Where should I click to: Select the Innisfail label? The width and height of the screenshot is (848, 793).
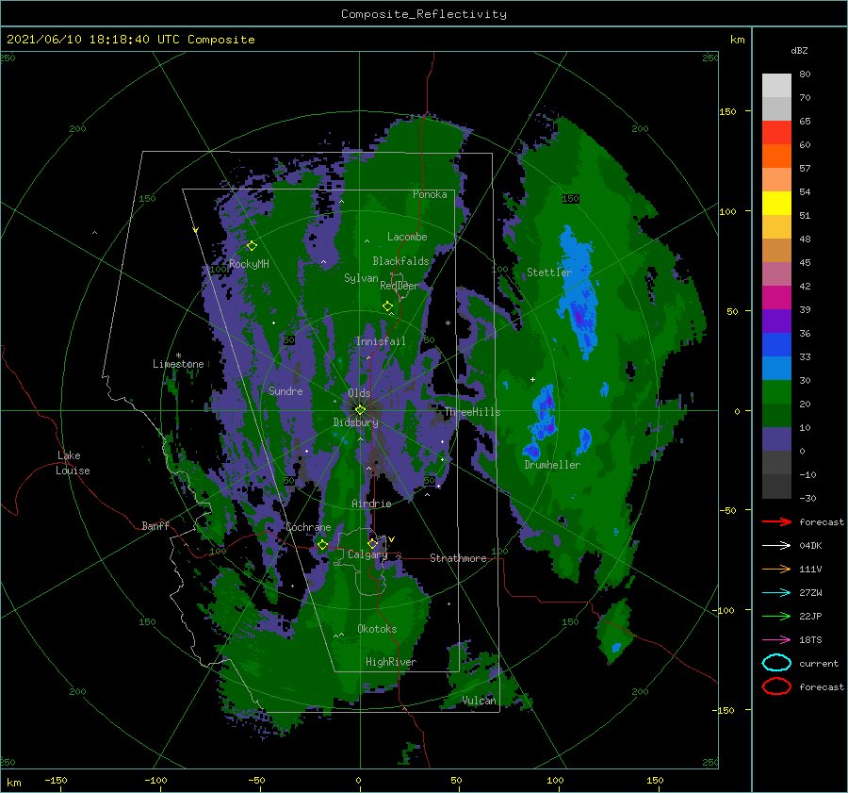click(381, 341)
